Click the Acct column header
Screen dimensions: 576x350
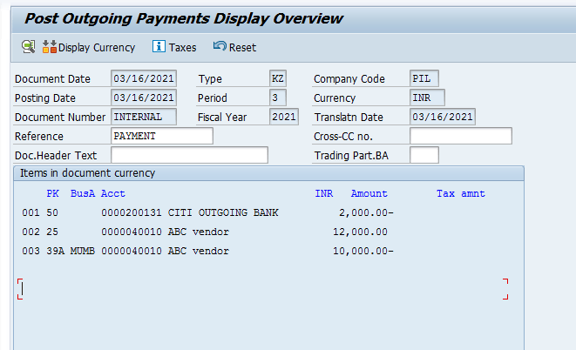[x=113, y=193]
